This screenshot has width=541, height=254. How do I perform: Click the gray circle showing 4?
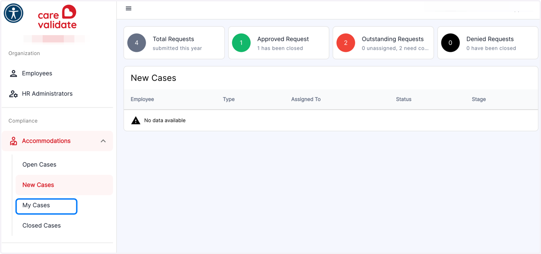(137, 43)
